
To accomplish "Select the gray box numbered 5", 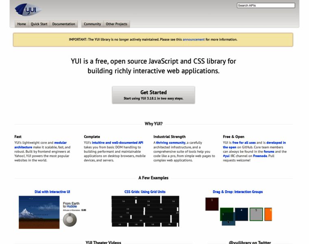I will (256, 214).
